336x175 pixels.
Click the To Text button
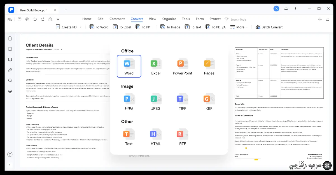[x=193, y=27]
